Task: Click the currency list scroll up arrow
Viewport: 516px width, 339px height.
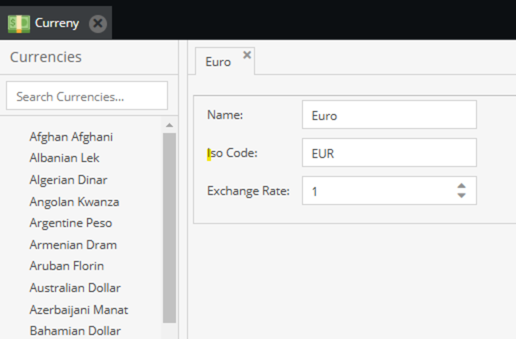Action: 170,125
